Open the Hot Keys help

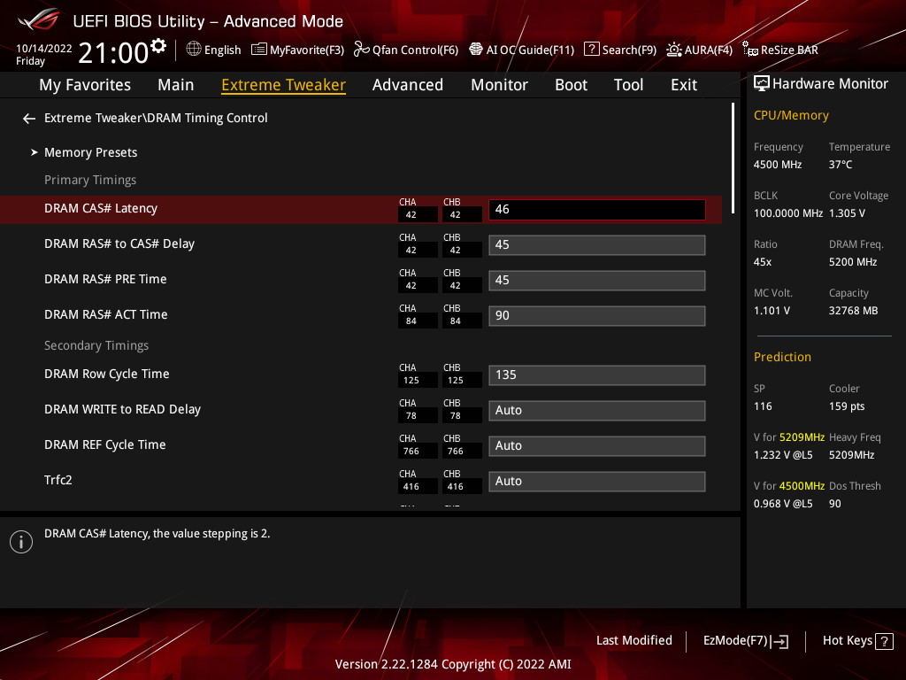857,641
